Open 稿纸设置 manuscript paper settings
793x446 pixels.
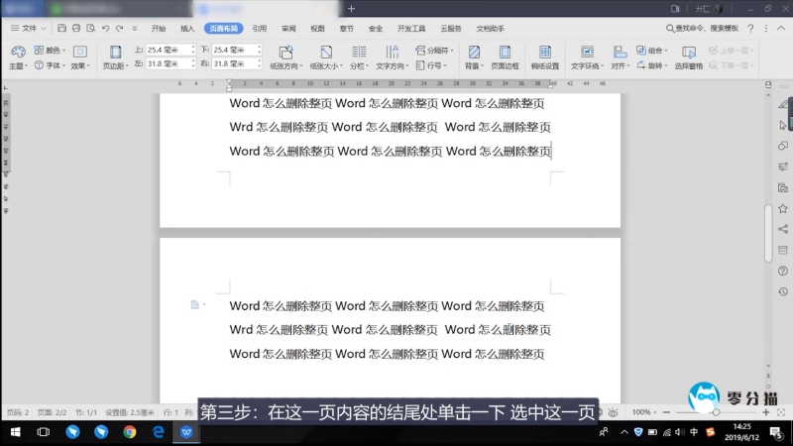[544, 56]
